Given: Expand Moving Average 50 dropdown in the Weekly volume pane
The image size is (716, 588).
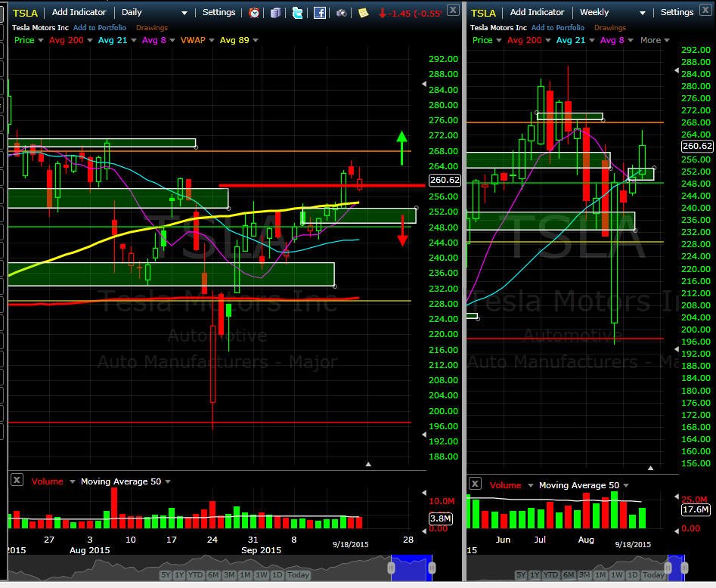Looking at the screenshot, I should click(625, 485).
